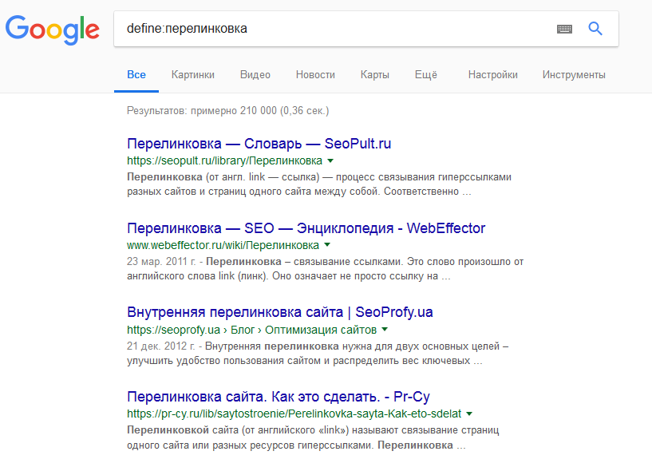The width and height of the screenshot is (652, 463).
Task: Click the https://seoprofy.ua › Блог › Оптимизация сайтов breadcrumb
Action: pyautogui.click(x=251, y=330)
